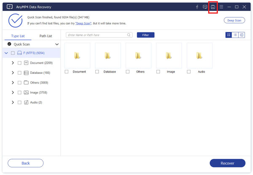The image size is (253, 175).
Task: Expand the Database tree node
Action: point(13,73)
